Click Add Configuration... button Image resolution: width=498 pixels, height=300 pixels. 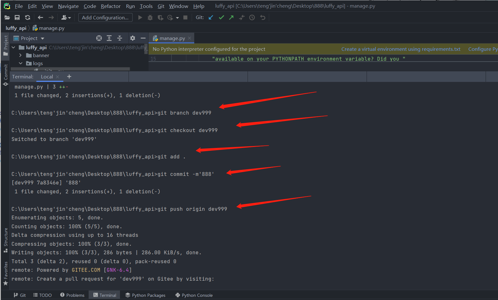click(105, 17)
